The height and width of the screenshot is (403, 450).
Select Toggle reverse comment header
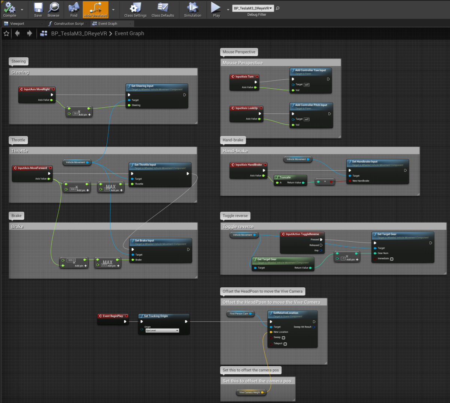tap(334, 226)
